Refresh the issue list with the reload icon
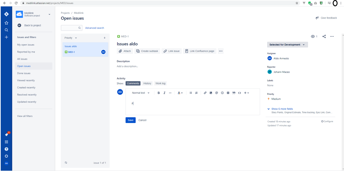 (66, 163)
